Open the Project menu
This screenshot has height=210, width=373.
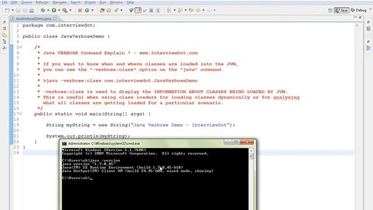tap(90, 2)
